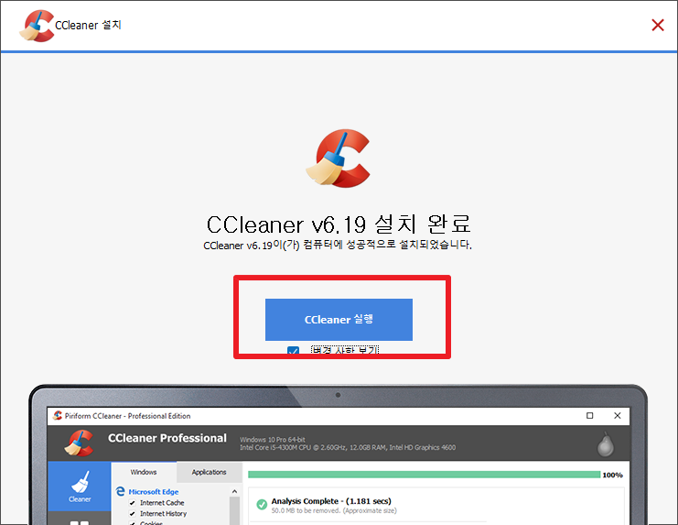Screen dimensions: 678x525
Task: Click the 50.0 MB to be removed text
Action: (x=334, y=511)
